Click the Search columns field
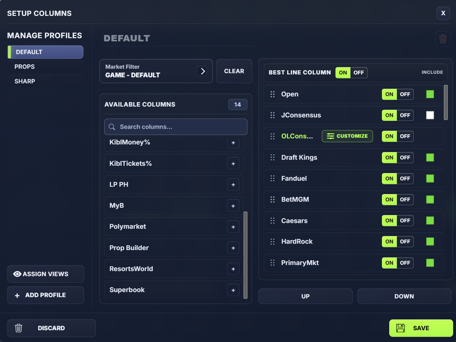The width and height of the screenshot is (456, 342). pos(176,127)
